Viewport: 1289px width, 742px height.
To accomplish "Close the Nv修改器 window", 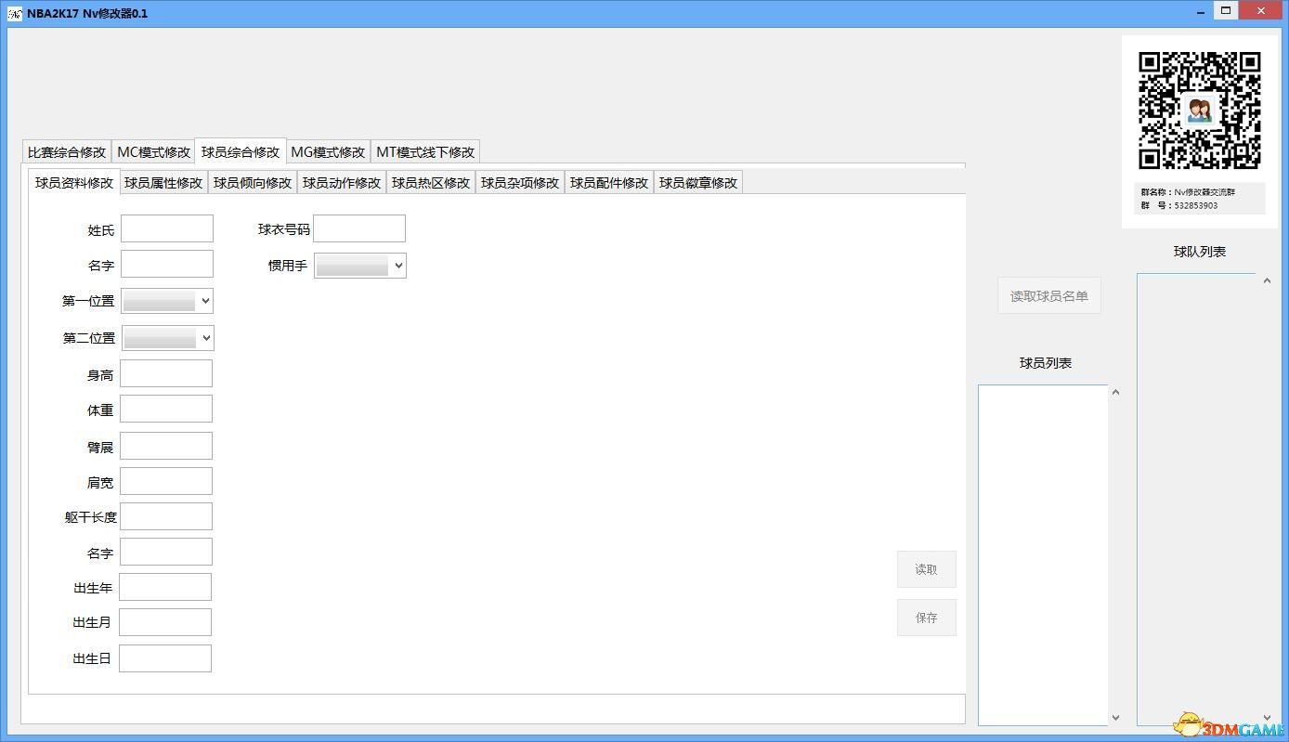I will [1260, 11].
